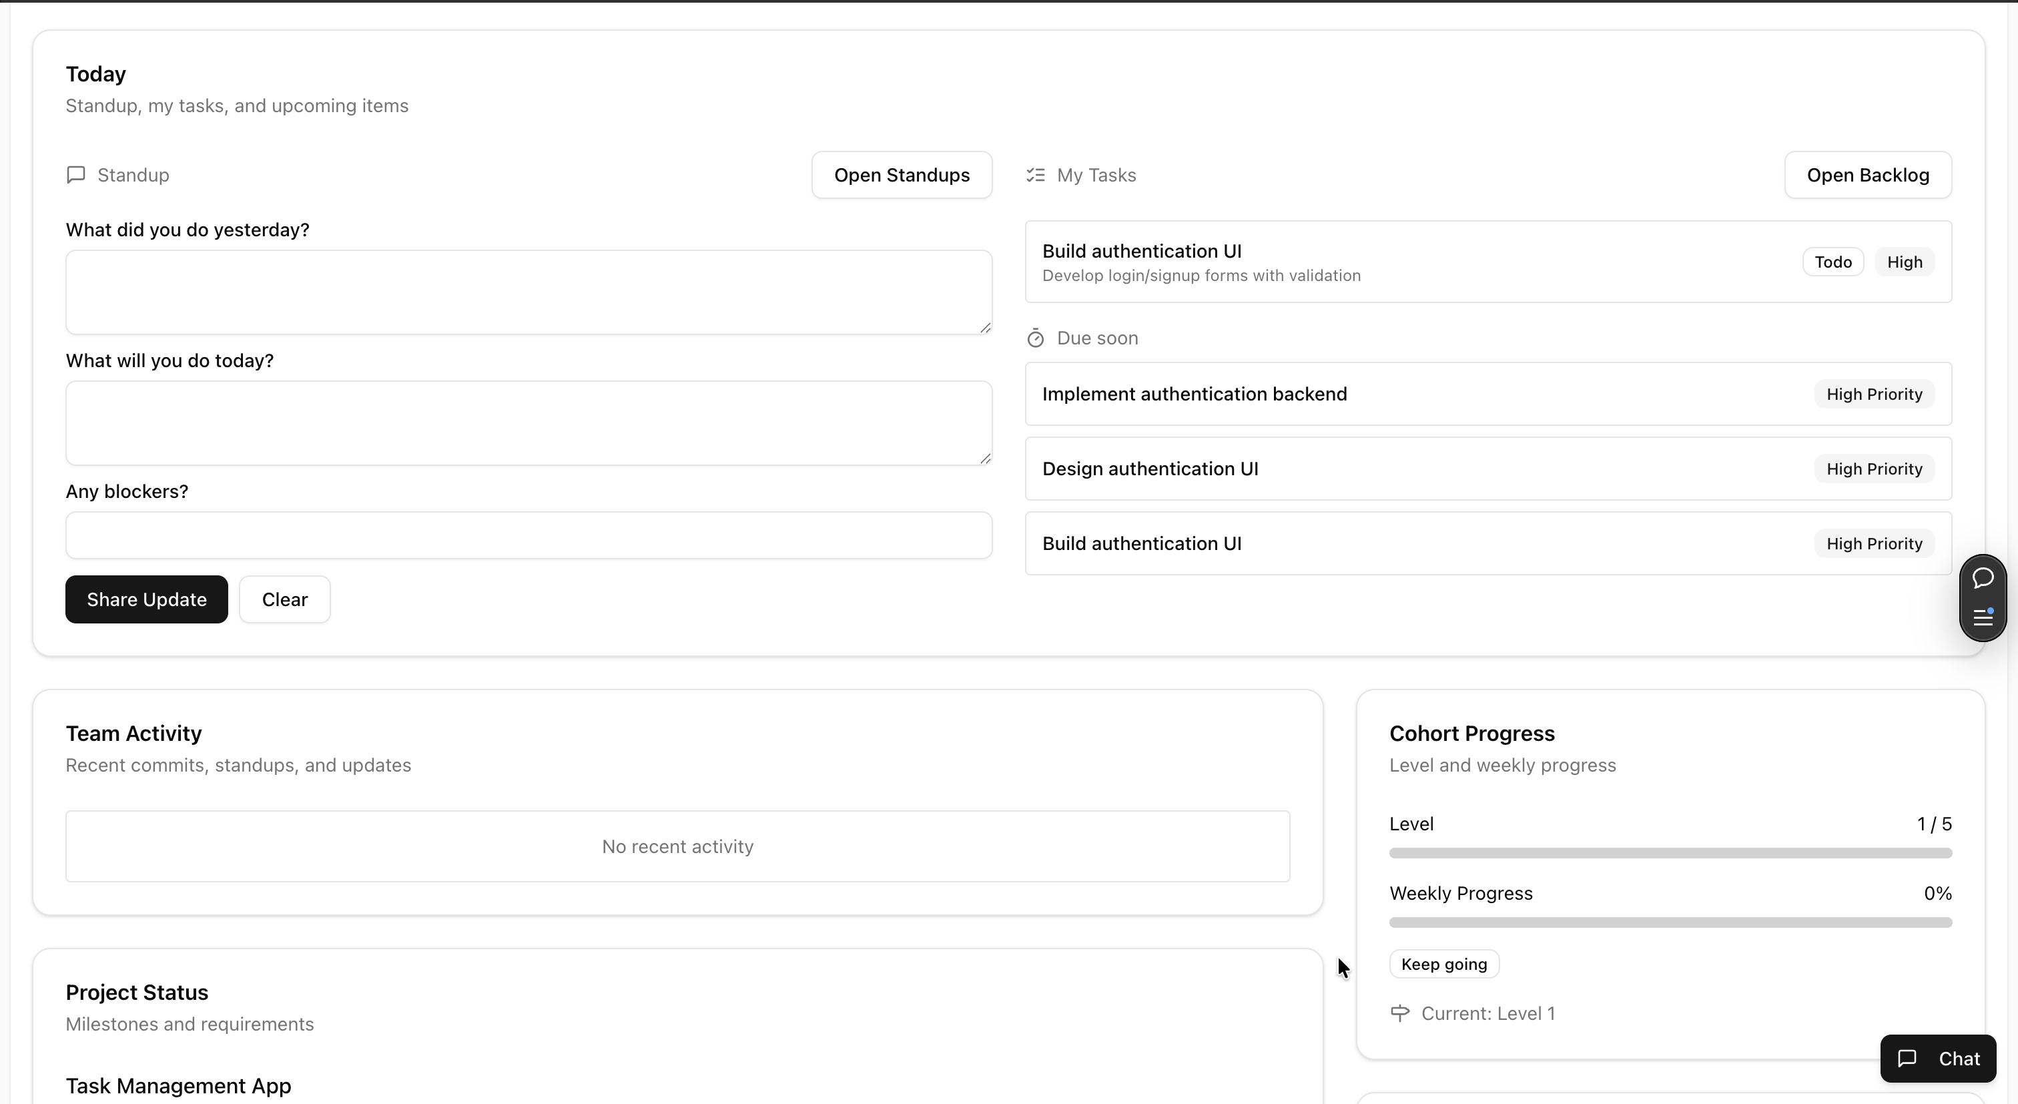Click the Keep going badge under Weekly Progress
The height and width of the screenshot is (1104, 2018).
coord(1445,963)
